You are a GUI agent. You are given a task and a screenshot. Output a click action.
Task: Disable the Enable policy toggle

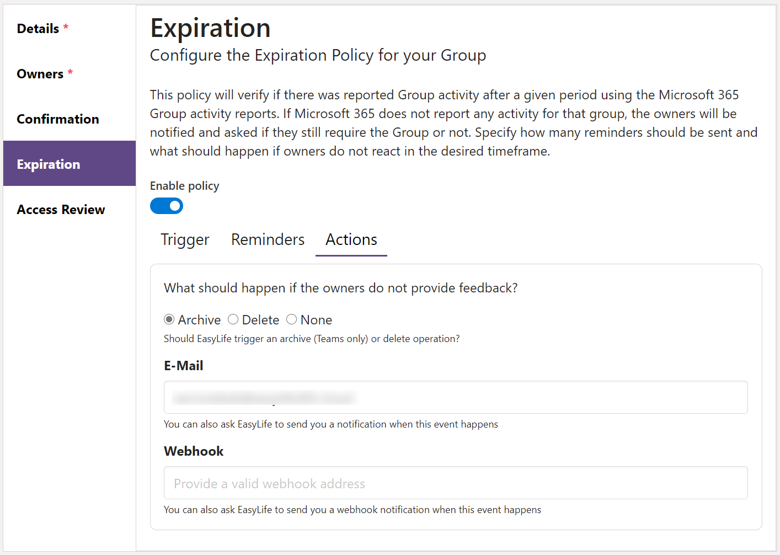tap(167, 206)
